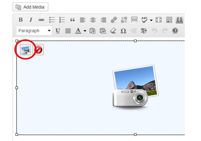The image size is (201, 141).
Task: Decrease the indent
Action: [134, 31]
